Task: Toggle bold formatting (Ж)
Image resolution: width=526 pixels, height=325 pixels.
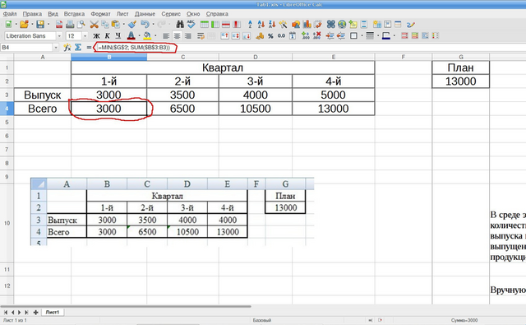Action: coord(96,35)
